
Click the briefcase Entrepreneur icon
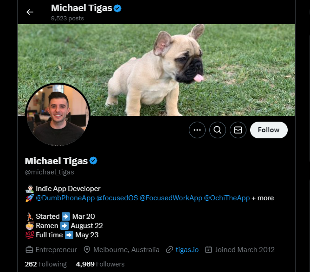[29, 250]
